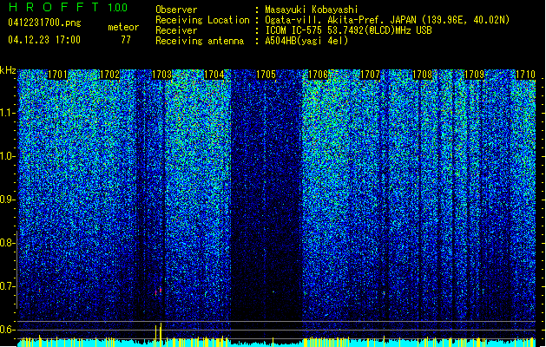
Task: Click the 1710 time marker
Action: [x=525, y=75]
